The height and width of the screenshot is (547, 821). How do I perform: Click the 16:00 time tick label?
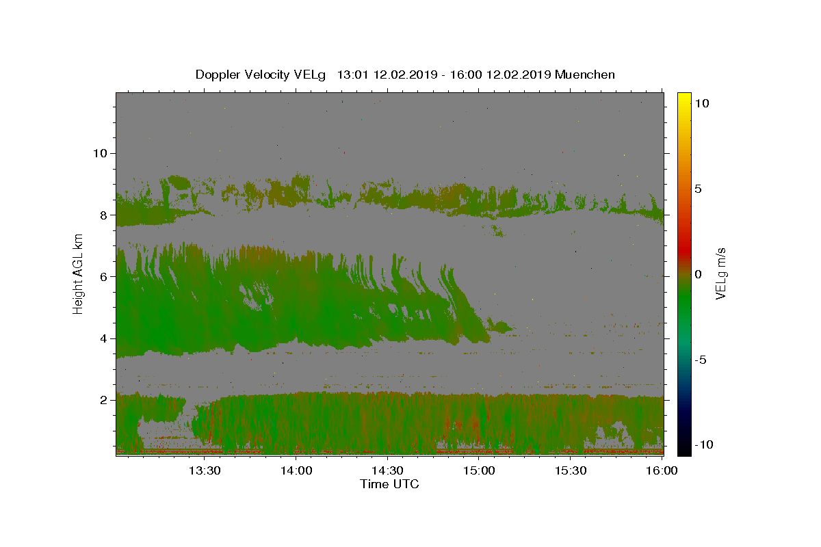662,470
